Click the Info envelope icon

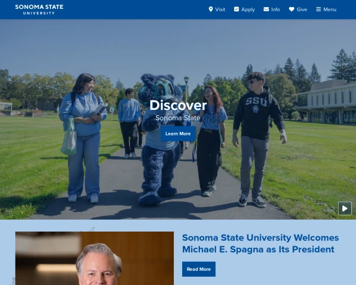(266, 9)
